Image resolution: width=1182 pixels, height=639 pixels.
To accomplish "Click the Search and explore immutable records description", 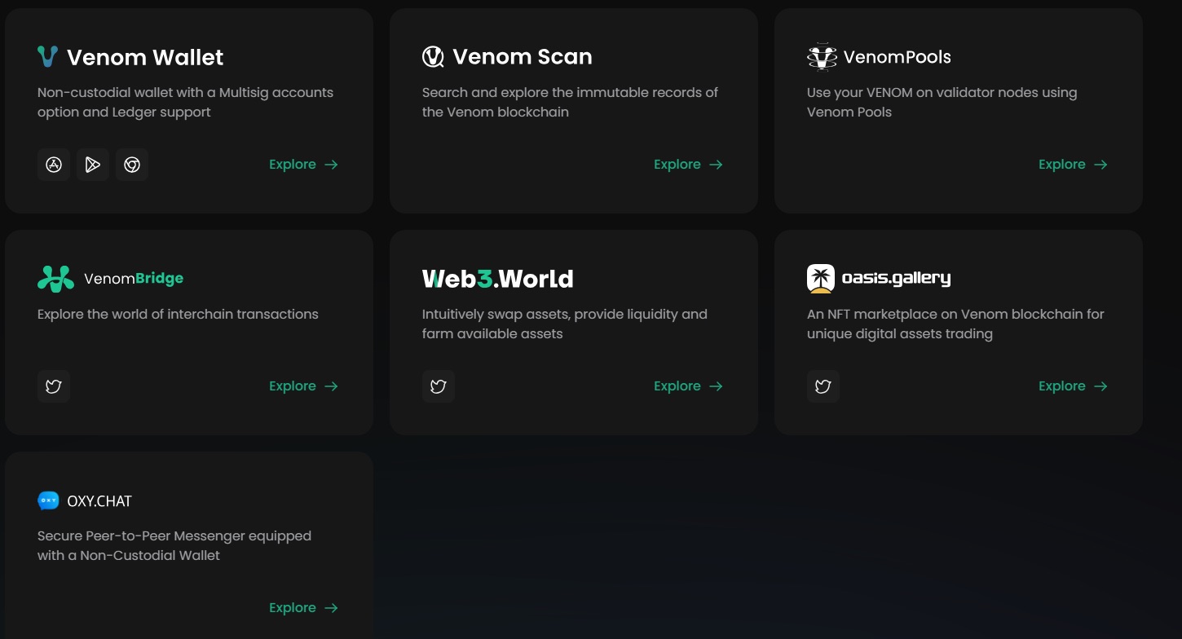I will coord(570,103).
